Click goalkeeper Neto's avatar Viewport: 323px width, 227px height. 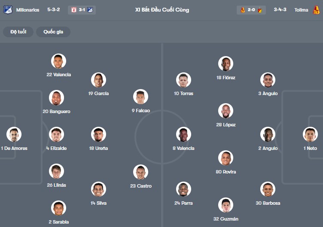click(x=310, y=134)
